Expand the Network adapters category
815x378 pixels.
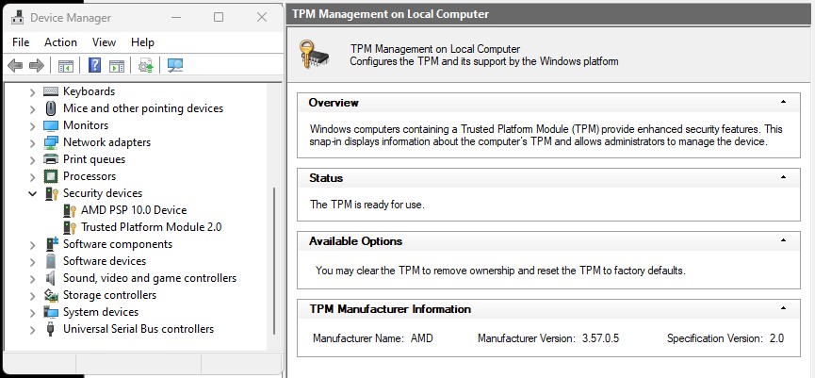(33, 142)
